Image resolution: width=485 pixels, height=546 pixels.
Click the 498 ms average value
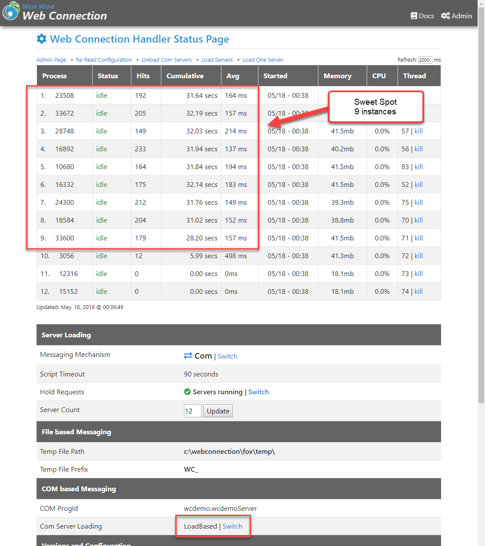[x=236, y=256]
